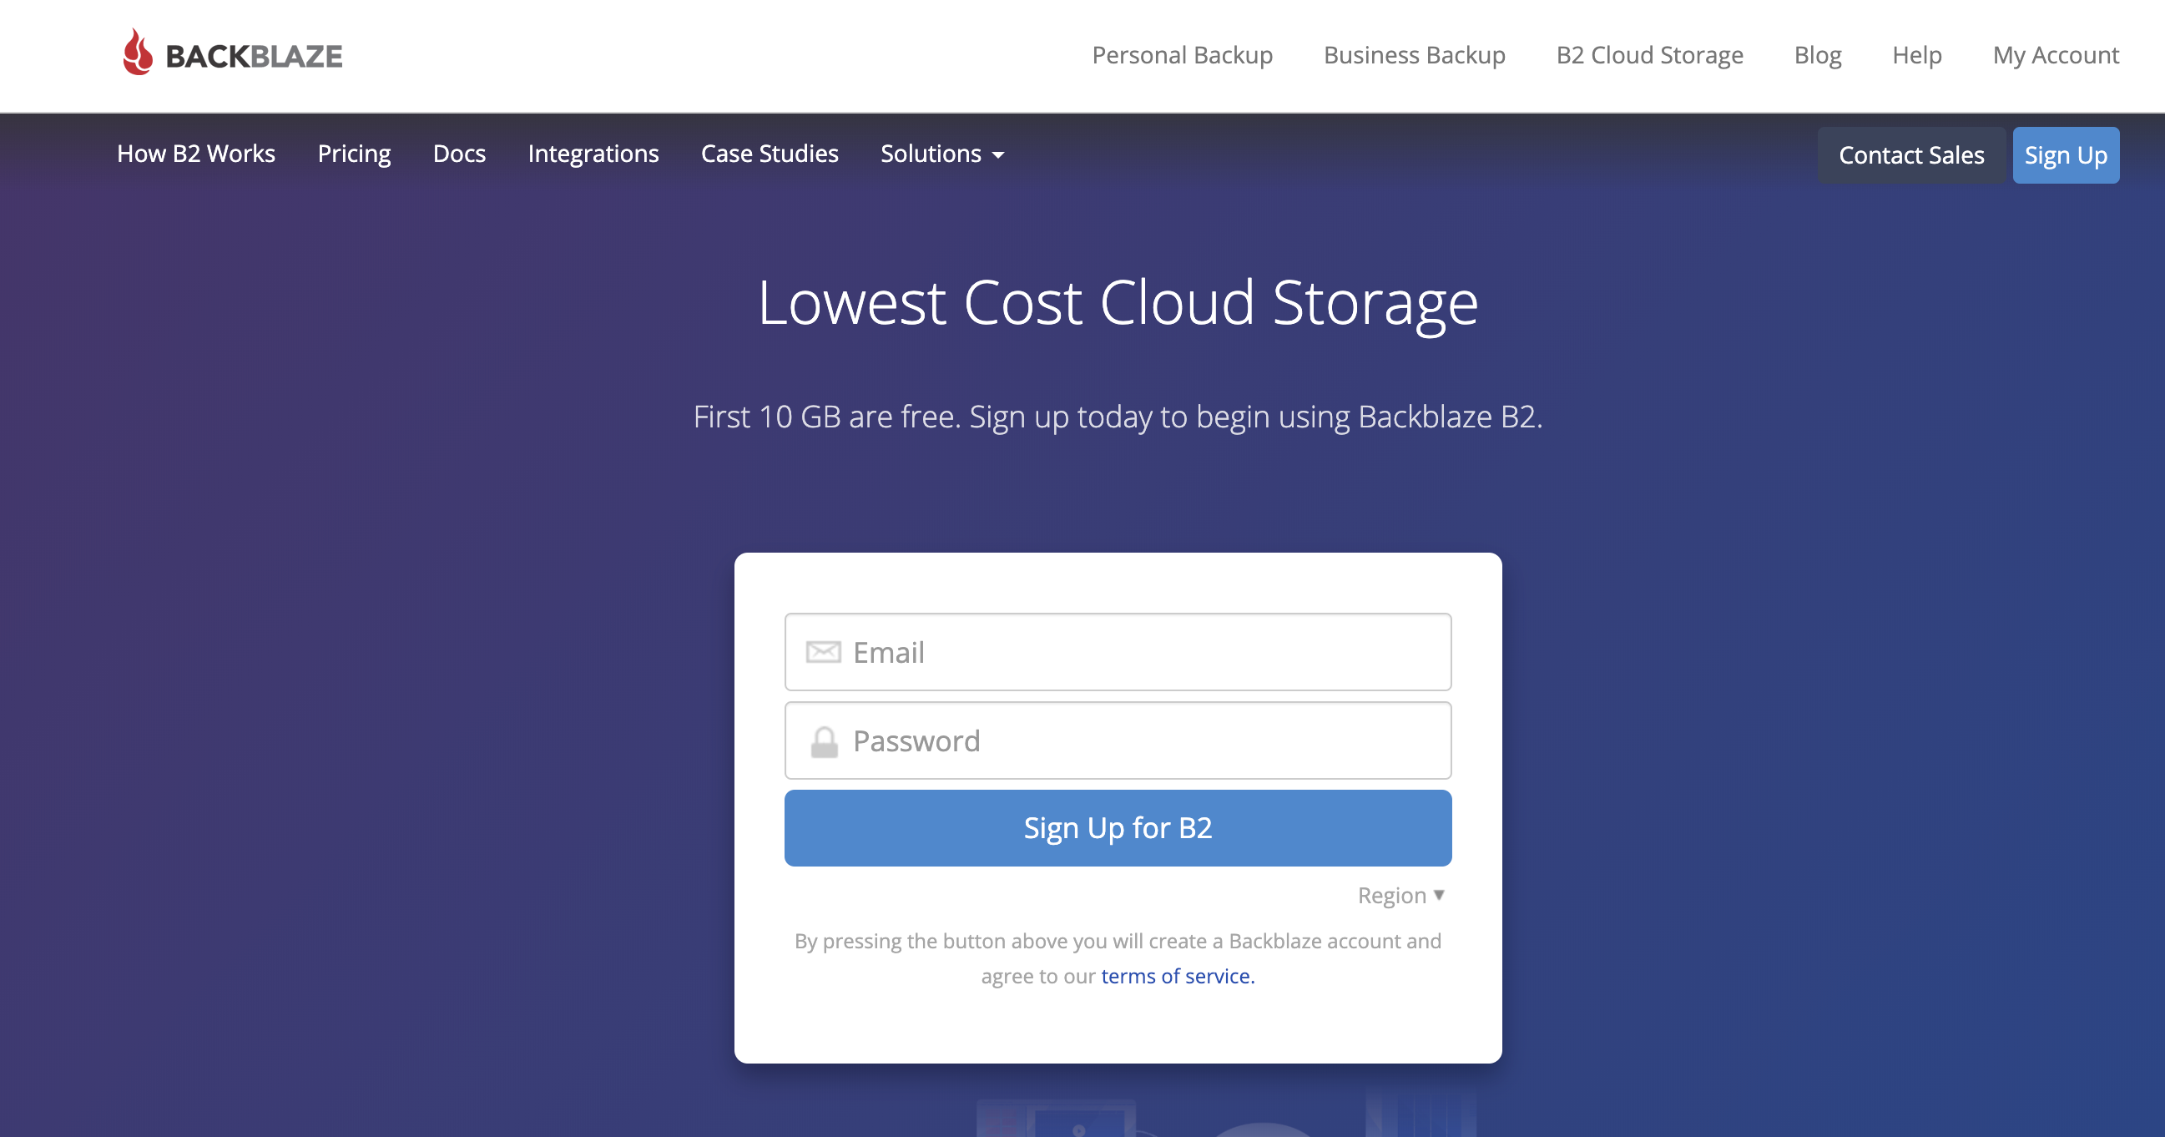Open the Help page
2165x1137 pixels.
click(1916, 55)
